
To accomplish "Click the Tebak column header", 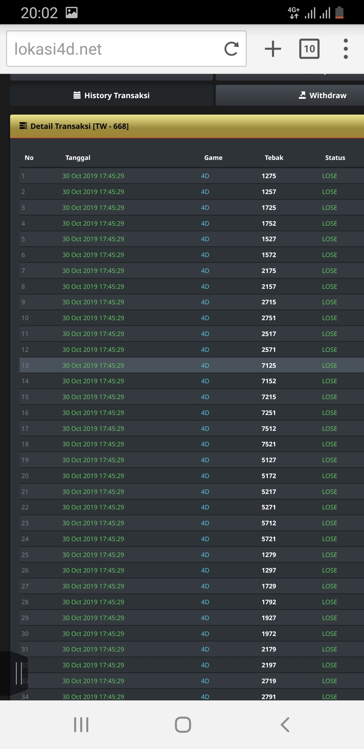I will tap(274, 158).
